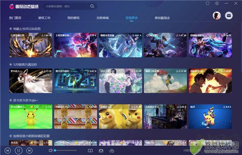The height and width of the screenshot is (155, 242).
Task: Switch to the 热门推荐 tab
Action: pos(15,18)
